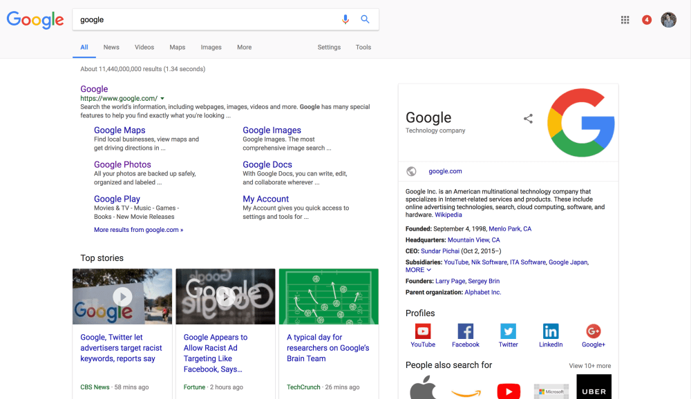
Task: Open the Google Maps sitelink
Action: coord(120,130)
